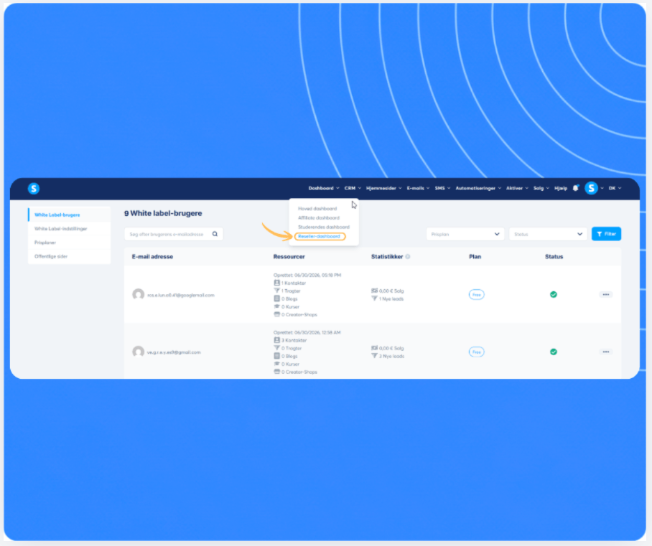
Task: Choose Studerendes dashboard
Action: coord(324,227)
